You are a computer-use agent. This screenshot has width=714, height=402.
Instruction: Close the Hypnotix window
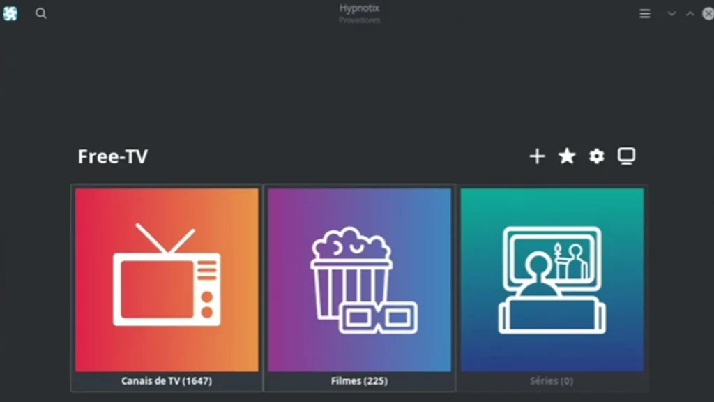point(708,14)
